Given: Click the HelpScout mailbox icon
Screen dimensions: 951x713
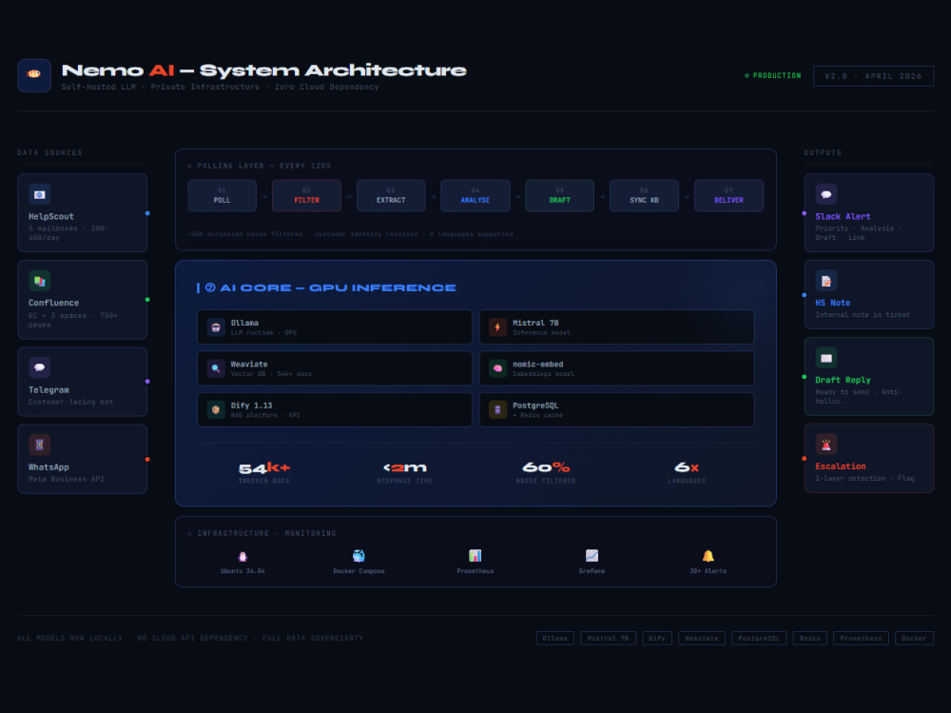Looking at the screenshot, I should (x=39, y=194).
